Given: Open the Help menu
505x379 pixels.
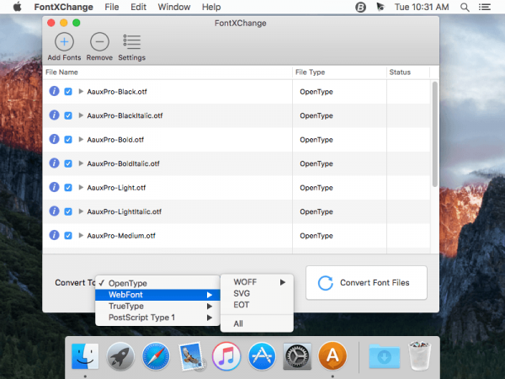Looking at the screenshot, I should (x=211, y=7).
